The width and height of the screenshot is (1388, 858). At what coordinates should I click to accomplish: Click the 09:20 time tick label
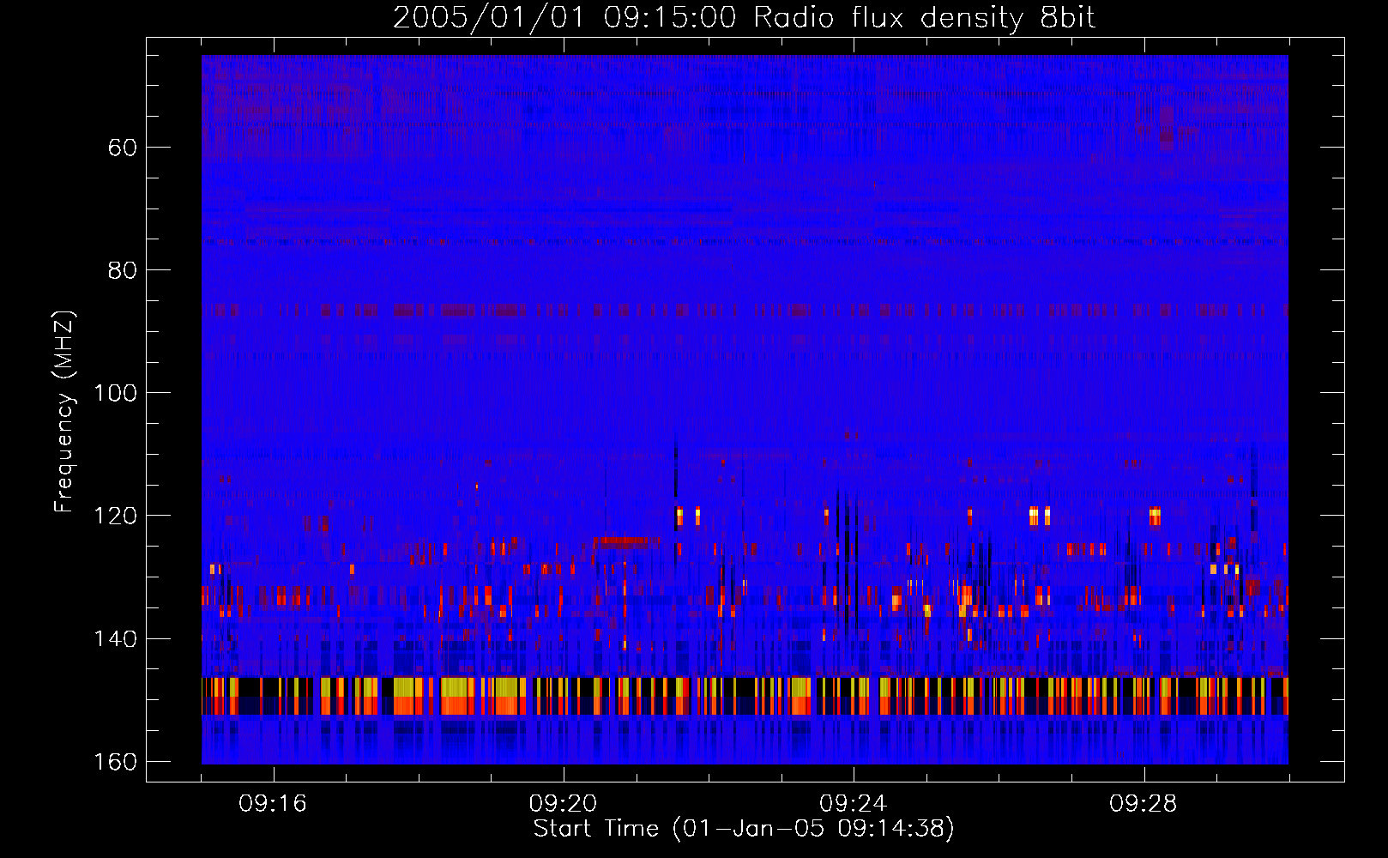point(563,804)
